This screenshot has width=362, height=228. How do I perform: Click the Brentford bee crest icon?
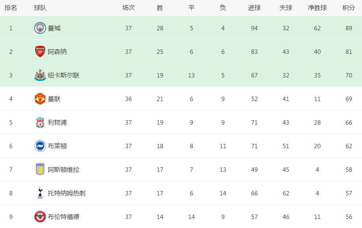[x=40, y=217]
